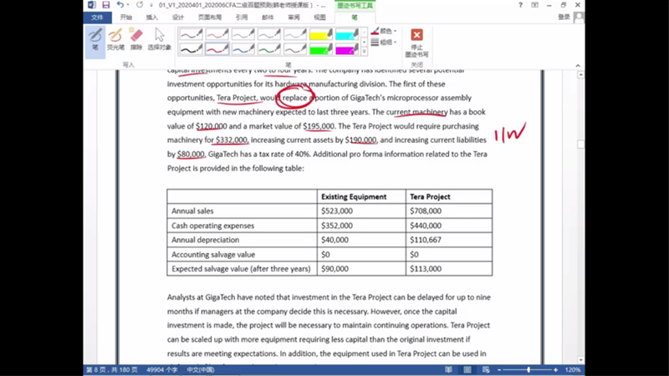Pick thick blue pen style in bottom row
This screenshot has width=669, height=376.
[x=243, y=49]
